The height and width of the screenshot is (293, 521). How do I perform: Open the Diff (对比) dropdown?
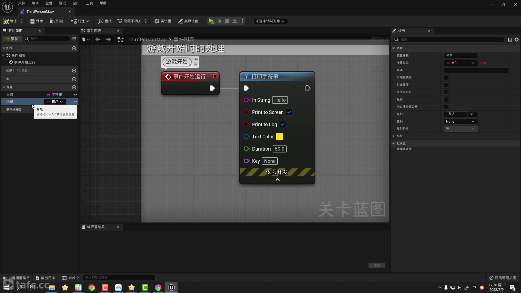(x=80, y=21)
